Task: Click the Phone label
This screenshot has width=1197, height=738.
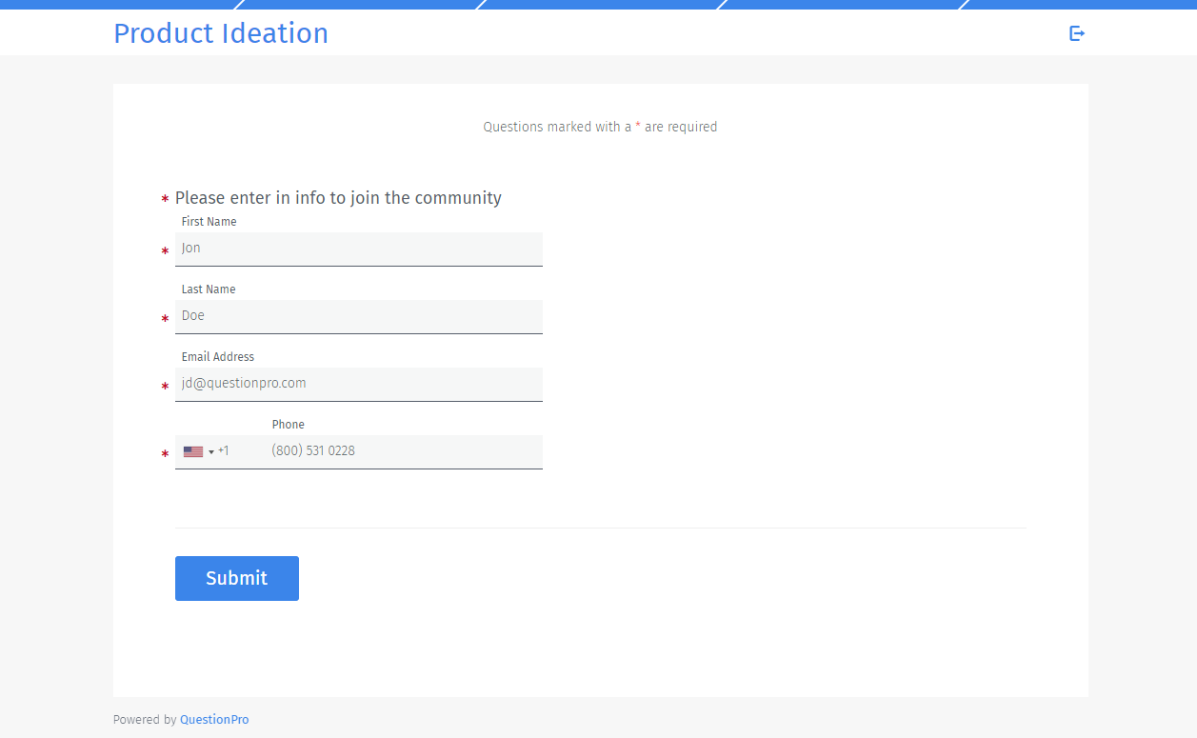Action: 289,425
